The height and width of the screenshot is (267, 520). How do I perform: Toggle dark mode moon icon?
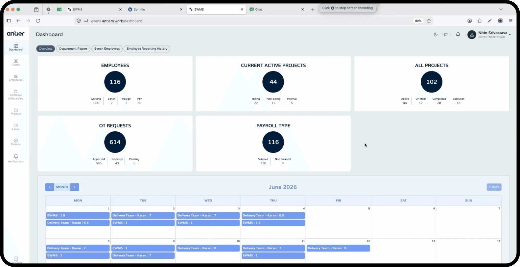436,35
